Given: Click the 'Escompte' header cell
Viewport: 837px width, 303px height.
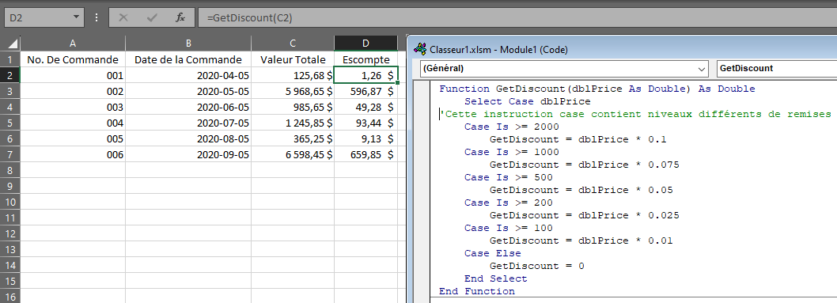Looking at the screenshot, I should coord(365,59).
